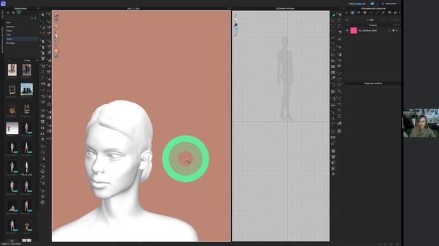Select the red figure on white thumbnail

(x=12, y=128)
